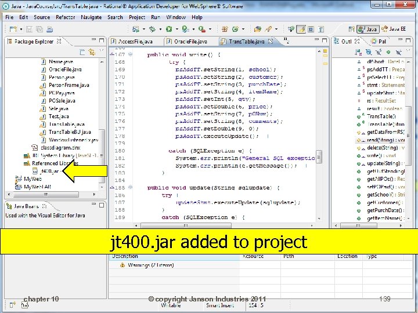Viewport: 418px width, 313px height.
Task: Open the Navigate menu
Action: click(x=91, y=17)
